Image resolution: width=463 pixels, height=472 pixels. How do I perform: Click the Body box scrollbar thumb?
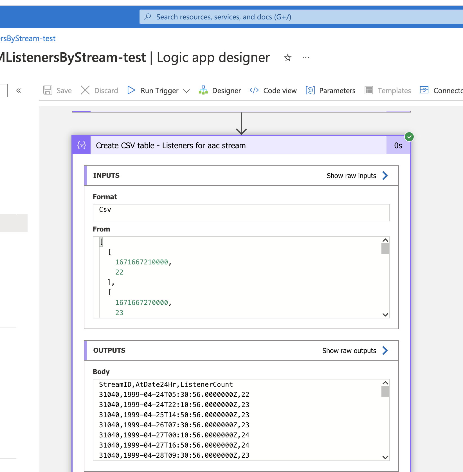pyautogui.click(x=385, y=391)
